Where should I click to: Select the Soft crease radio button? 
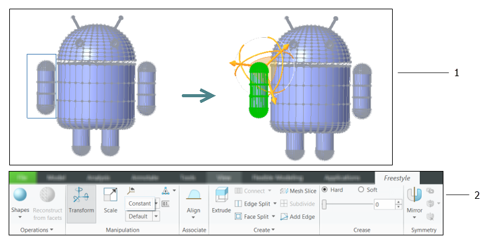361,190
